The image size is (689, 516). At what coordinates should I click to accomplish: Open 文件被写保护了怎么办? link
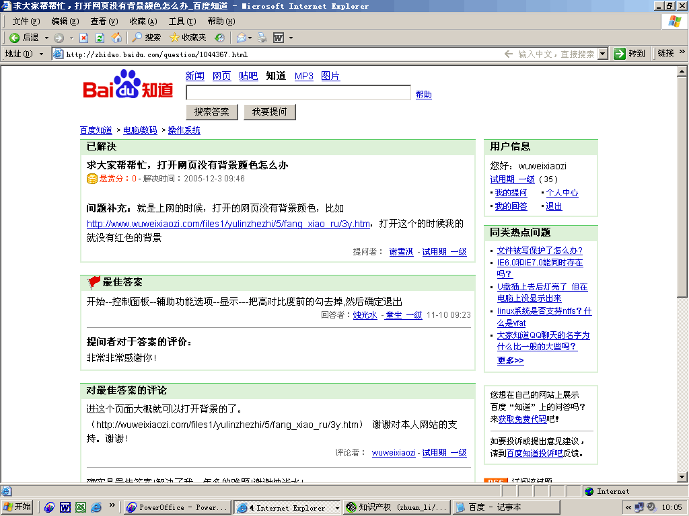540,251
